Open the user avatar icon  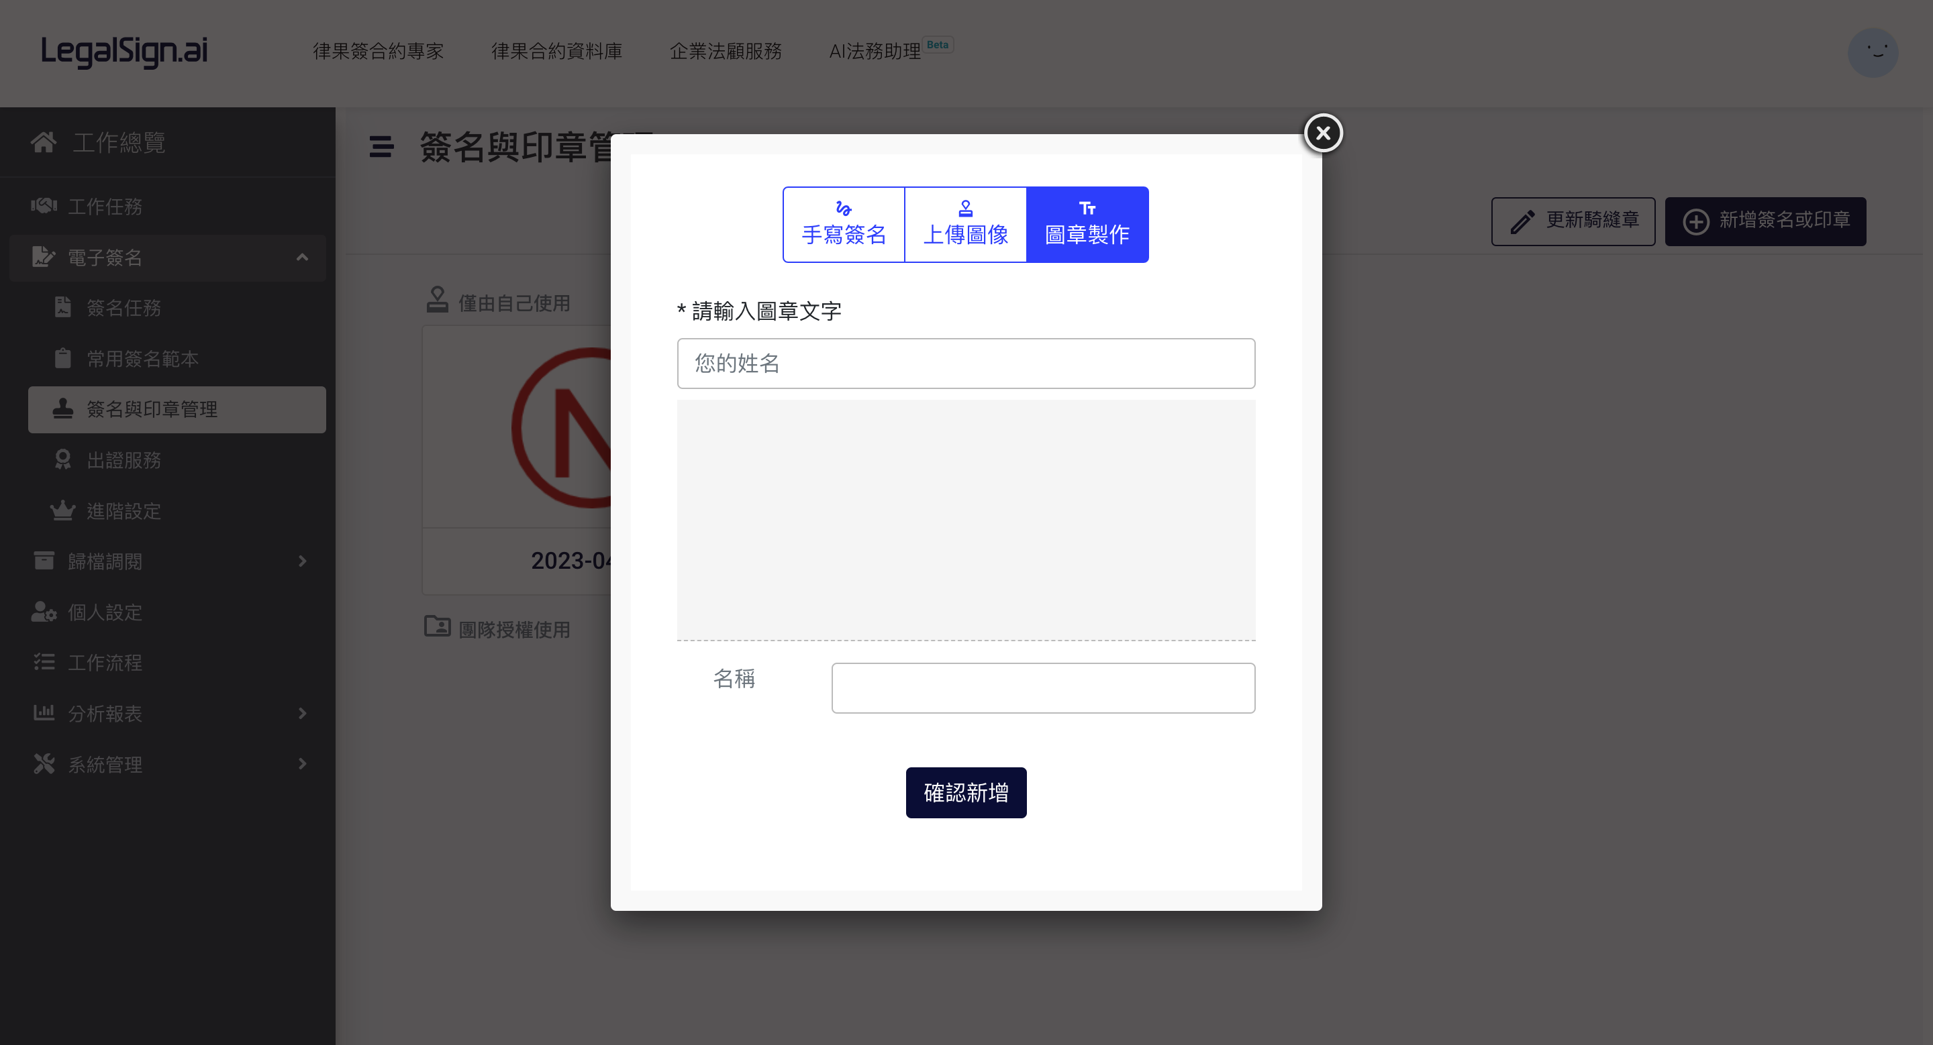pyautogui.click(x=1873, y=52)
